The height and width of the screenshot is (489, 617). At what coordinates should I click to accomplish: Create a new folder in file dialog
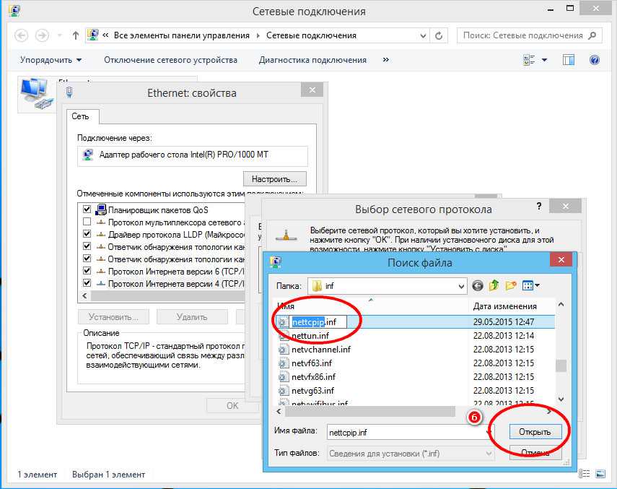click(512, 286)
